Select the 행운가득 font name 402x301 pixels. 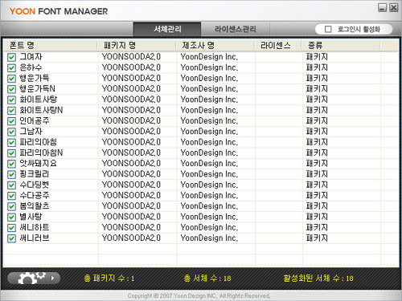click(35, 78)
